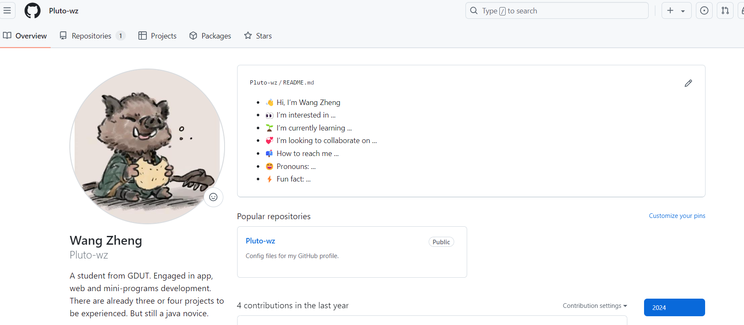Open the Projects tab
Image resolution: width=744 pixels, height=325 pixels.
158,36
